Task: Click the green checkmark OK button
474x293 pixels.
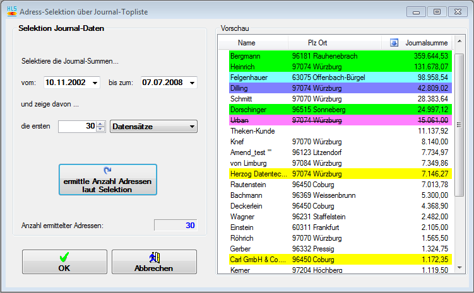Action: (x=64, y=262)
